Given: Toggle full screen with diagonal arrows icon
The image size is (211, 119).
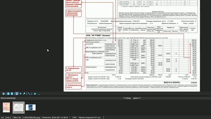Looking at the screenshot, I should 29,94.
